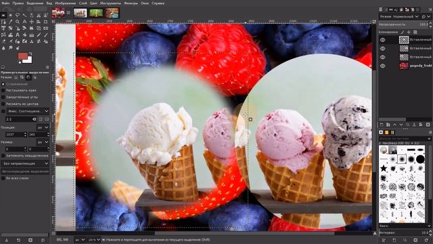Select the Ellipse Select tool
The width and height of the screenshot is (433, 244).
click(x=11, y=15)
